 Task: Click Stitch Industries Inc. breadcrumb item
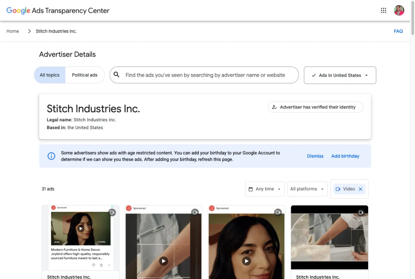(56, 31)
